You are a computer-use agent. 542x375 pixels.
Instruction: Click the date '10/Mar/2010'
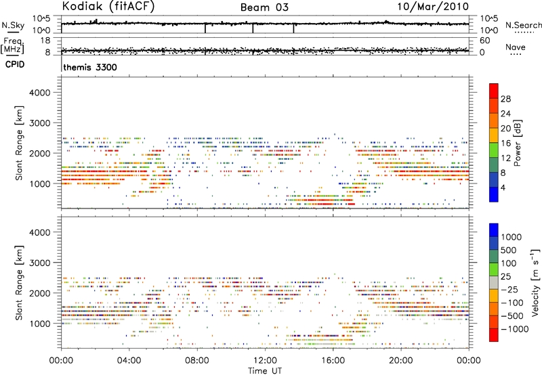click(x=433, y=6)
